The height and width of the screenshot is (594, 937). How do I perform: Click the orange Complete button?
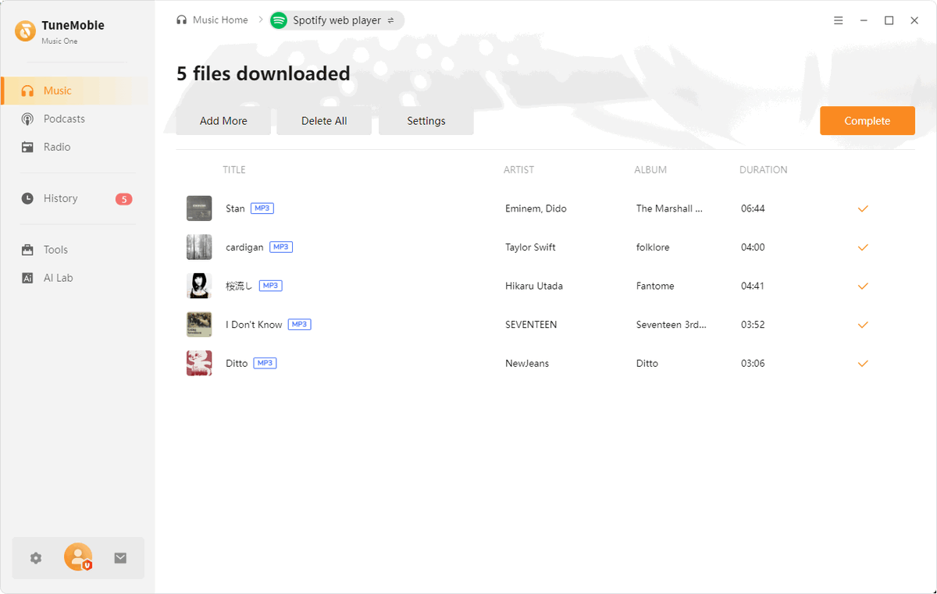point(868,121)
